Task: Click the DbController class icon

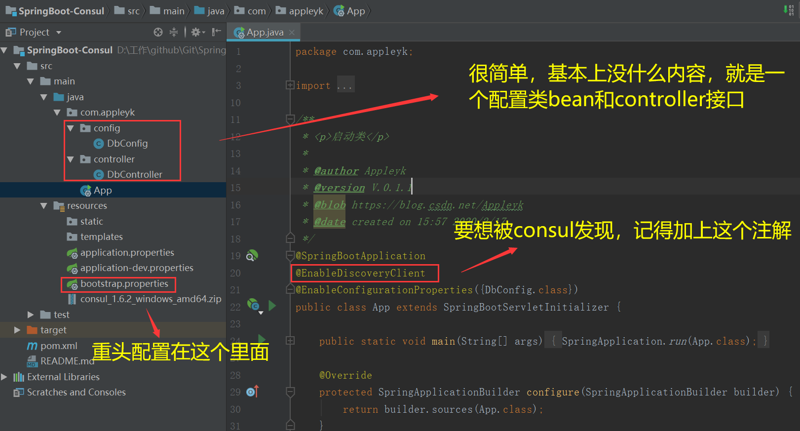Action: click(99, 175)
